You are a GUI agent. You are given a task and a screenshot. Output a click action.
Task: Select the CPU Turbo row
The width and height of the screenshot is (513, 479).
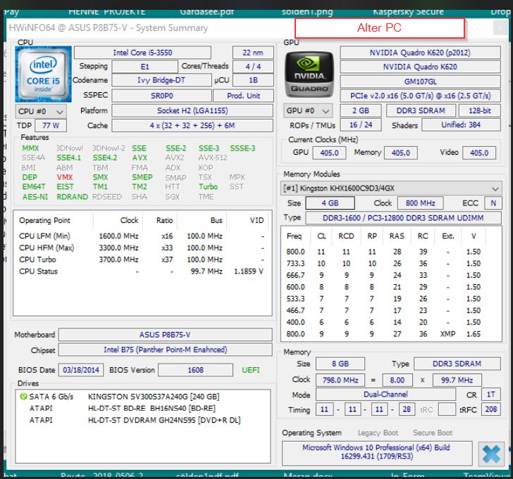(142, 260)
